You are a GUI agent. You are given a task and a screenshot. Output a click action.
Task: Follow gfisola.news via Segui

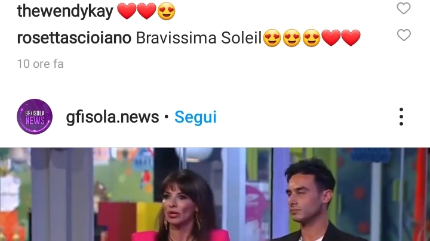195,117
